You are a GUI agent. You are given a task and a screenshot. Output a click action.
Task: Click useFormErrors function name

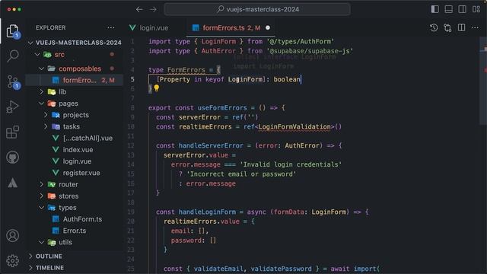point(222,108)
